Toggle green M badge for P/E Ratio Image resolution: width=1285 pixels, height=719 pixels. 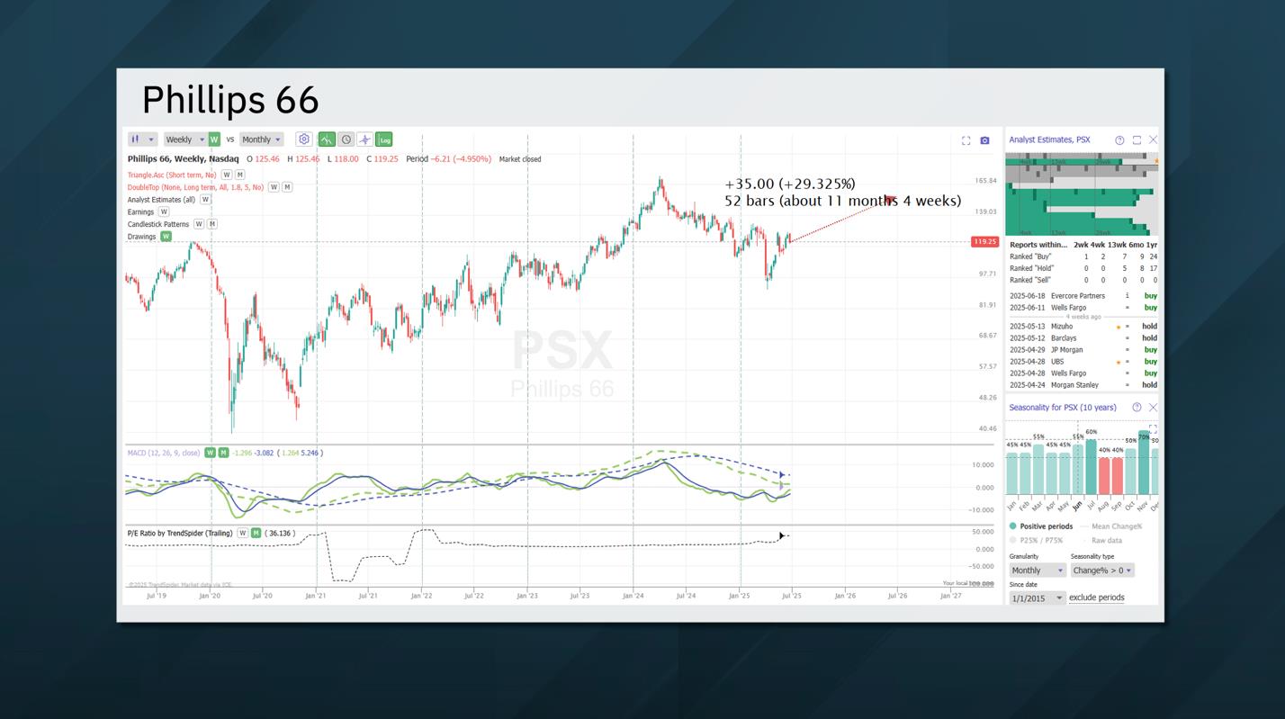click(256, 533)
